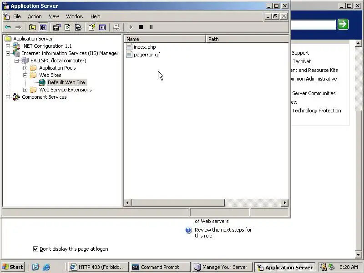Select Web Service Extensions in tree
This screenshot has height=273, width=364.
tap(66, 90)
